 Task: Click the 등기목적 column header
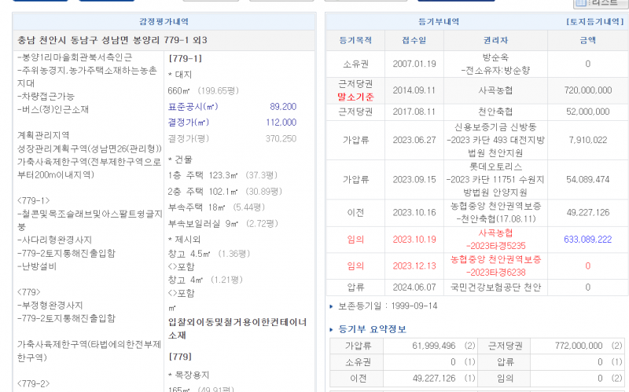pyautogui.click(x=355, y=40)
